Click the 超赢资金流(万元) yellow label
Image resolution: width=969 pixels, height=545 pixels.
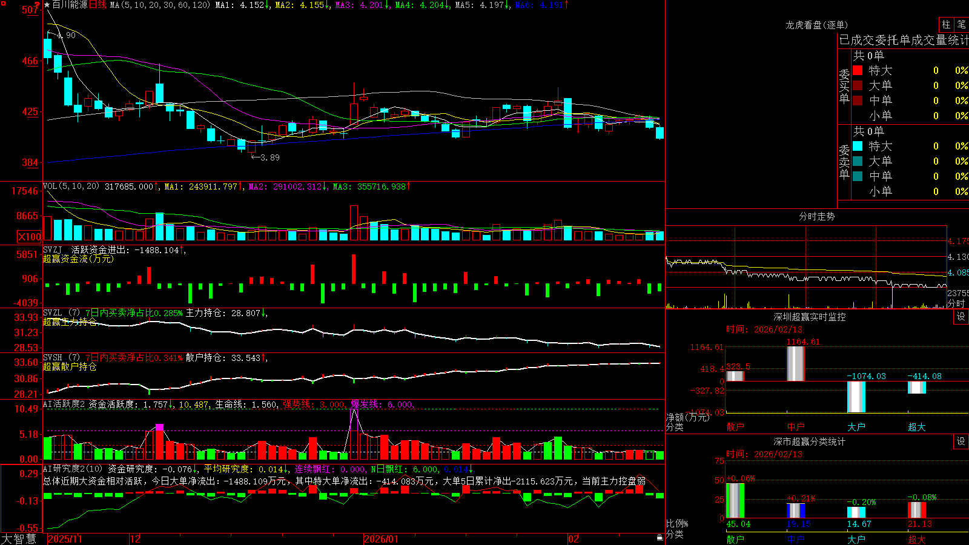coord(78,259)
